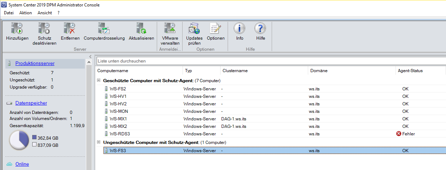Click the Geschützt: count label
This screenshot has height=170, width=446.
tap(19, 72)
